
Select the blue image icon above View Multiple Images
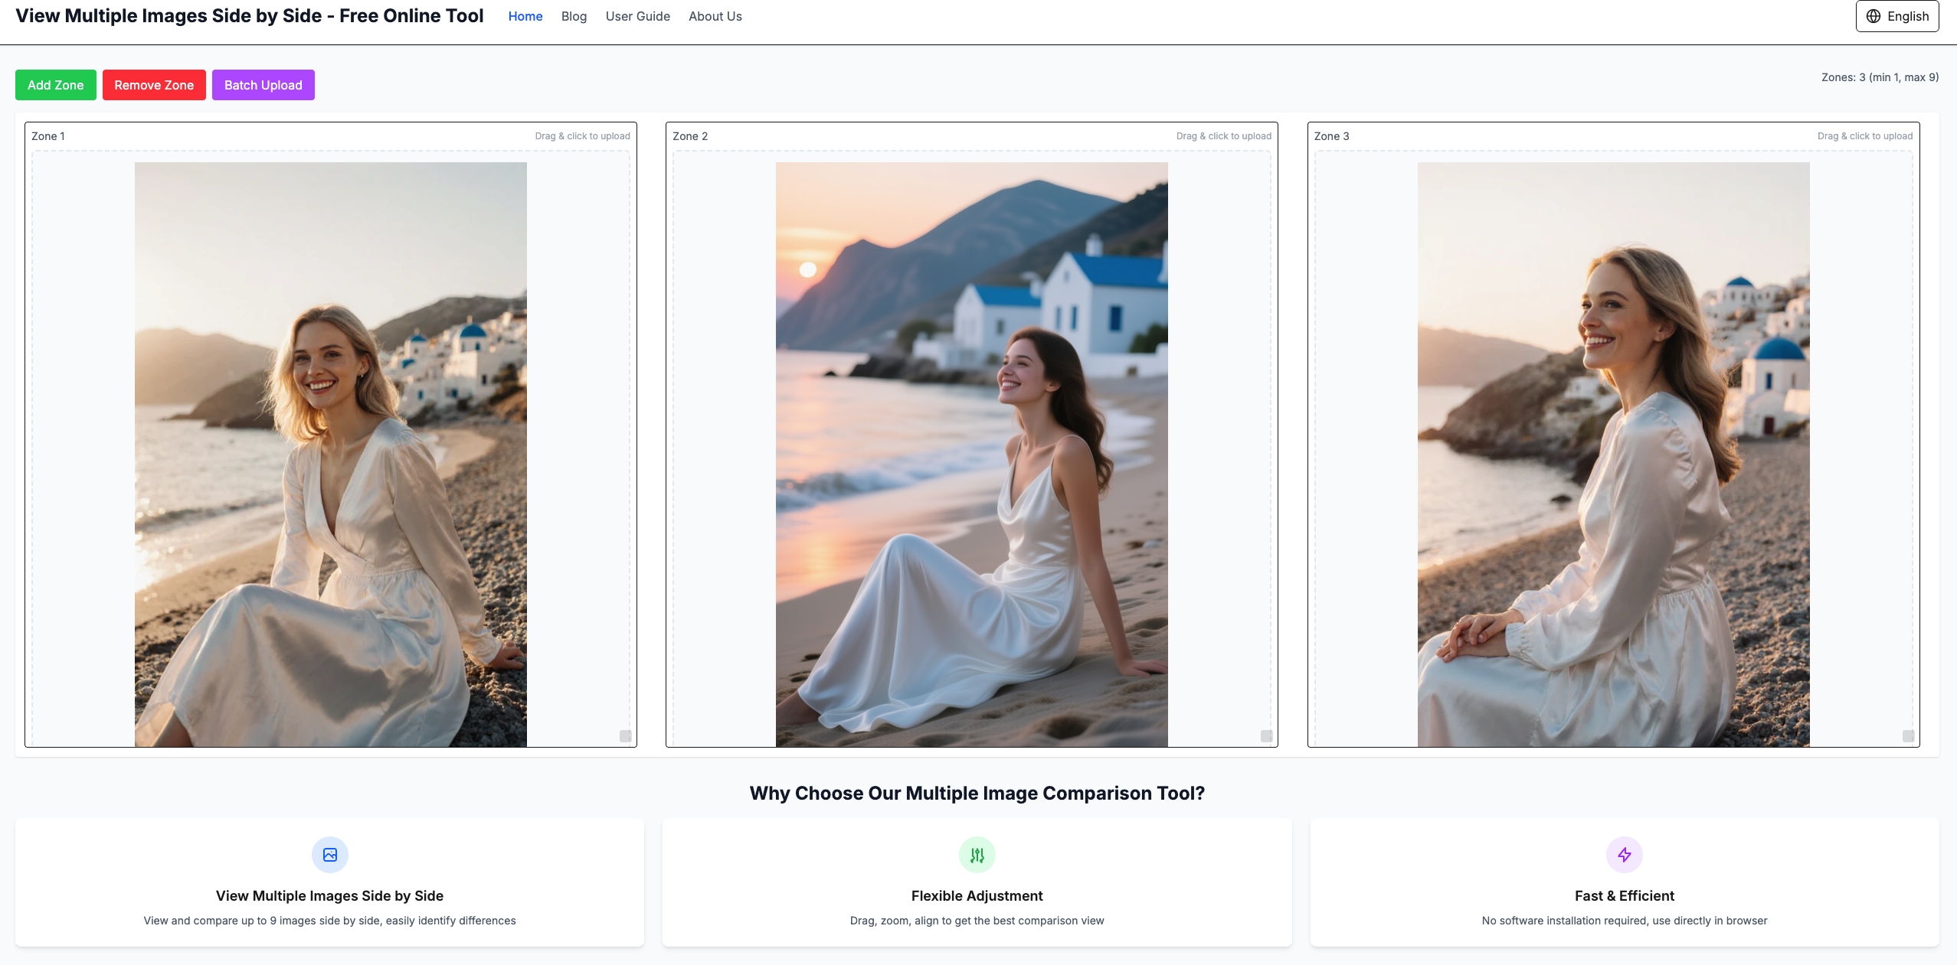(x=329, y=855)
